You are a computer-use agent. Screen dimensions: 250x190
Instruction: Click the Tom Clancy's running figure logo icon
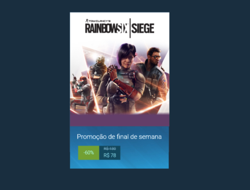tap(87, 21)
